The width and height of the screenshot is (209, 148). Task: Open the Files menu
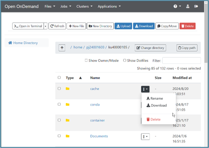click(50, 6)
